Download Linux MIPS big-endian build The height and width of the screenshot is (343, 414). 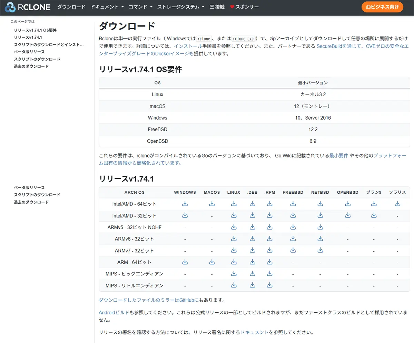pos(234,274)
